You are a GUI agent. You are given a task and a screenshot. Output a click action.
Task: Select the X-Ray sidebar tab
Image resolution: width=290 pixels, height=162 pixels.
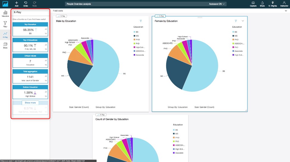point(5,35)
